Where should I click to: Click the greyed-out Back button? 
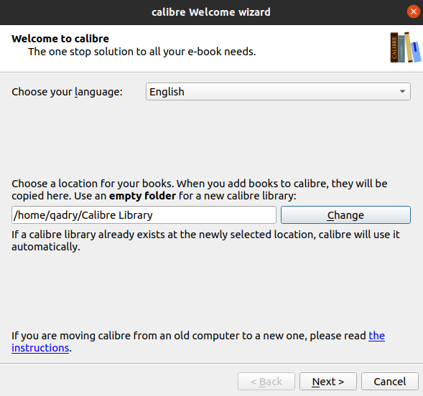pyautogui.click(x=266, y=382)
